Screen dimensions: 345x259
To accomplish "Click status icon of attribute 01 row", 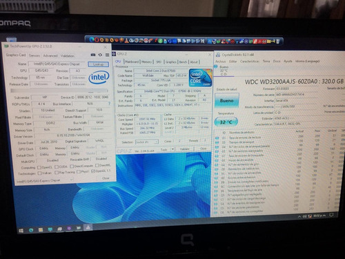I will (217, 138).
